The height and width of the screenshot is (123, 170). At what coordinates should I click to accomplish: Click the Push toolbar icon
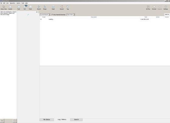pos(19,8)
